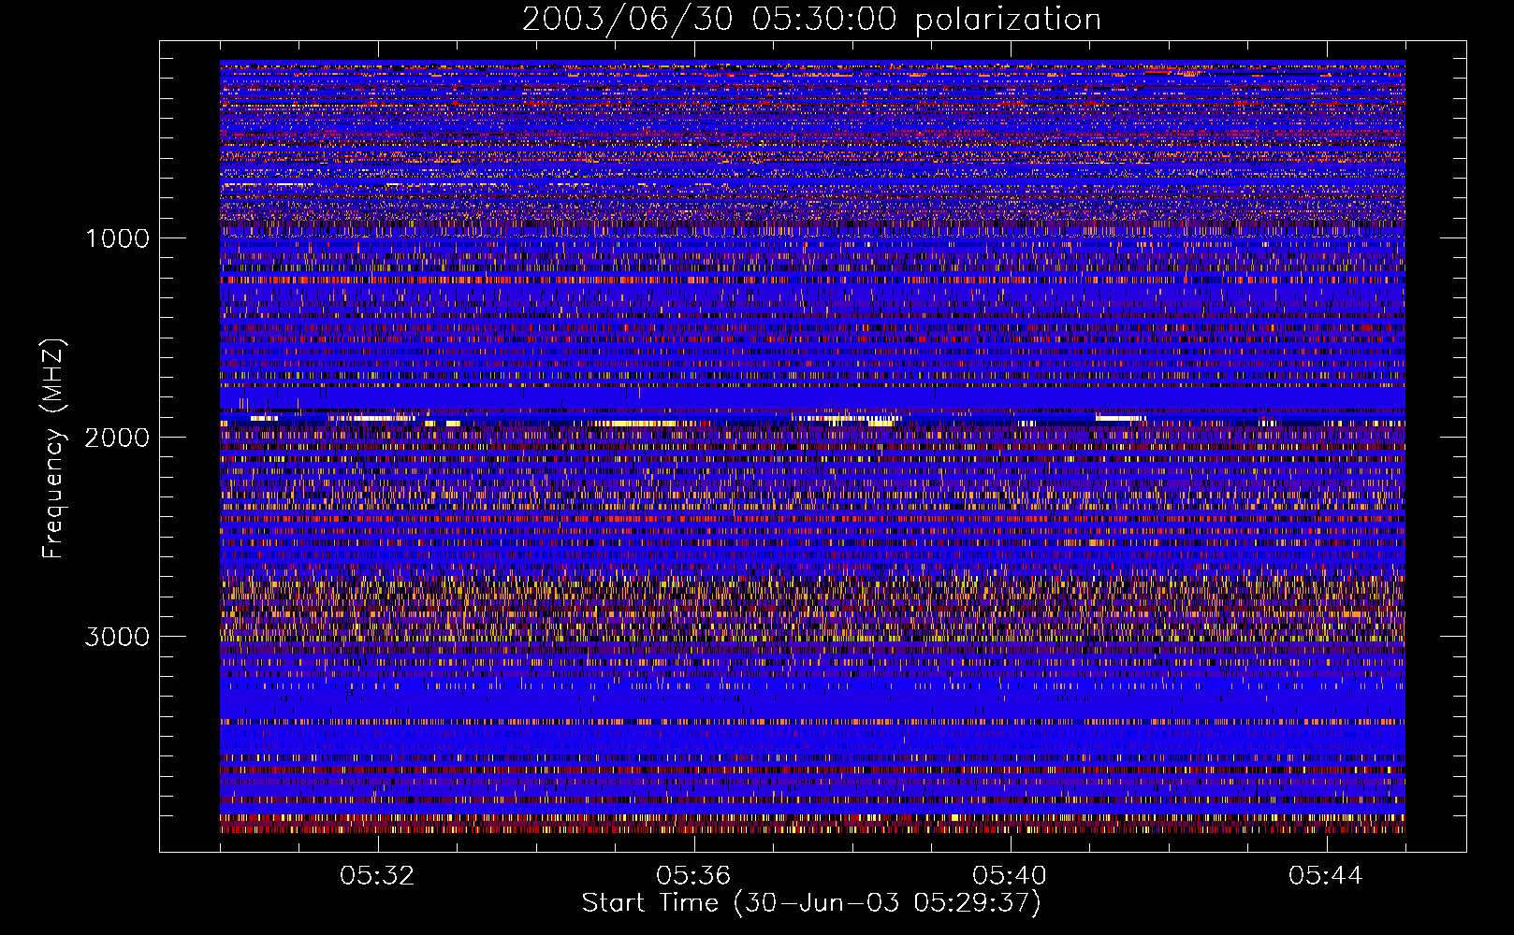
Task: Click the 'Start Time (30-Jun-03 05:29:37)' label
Action: tap(811, 903)
